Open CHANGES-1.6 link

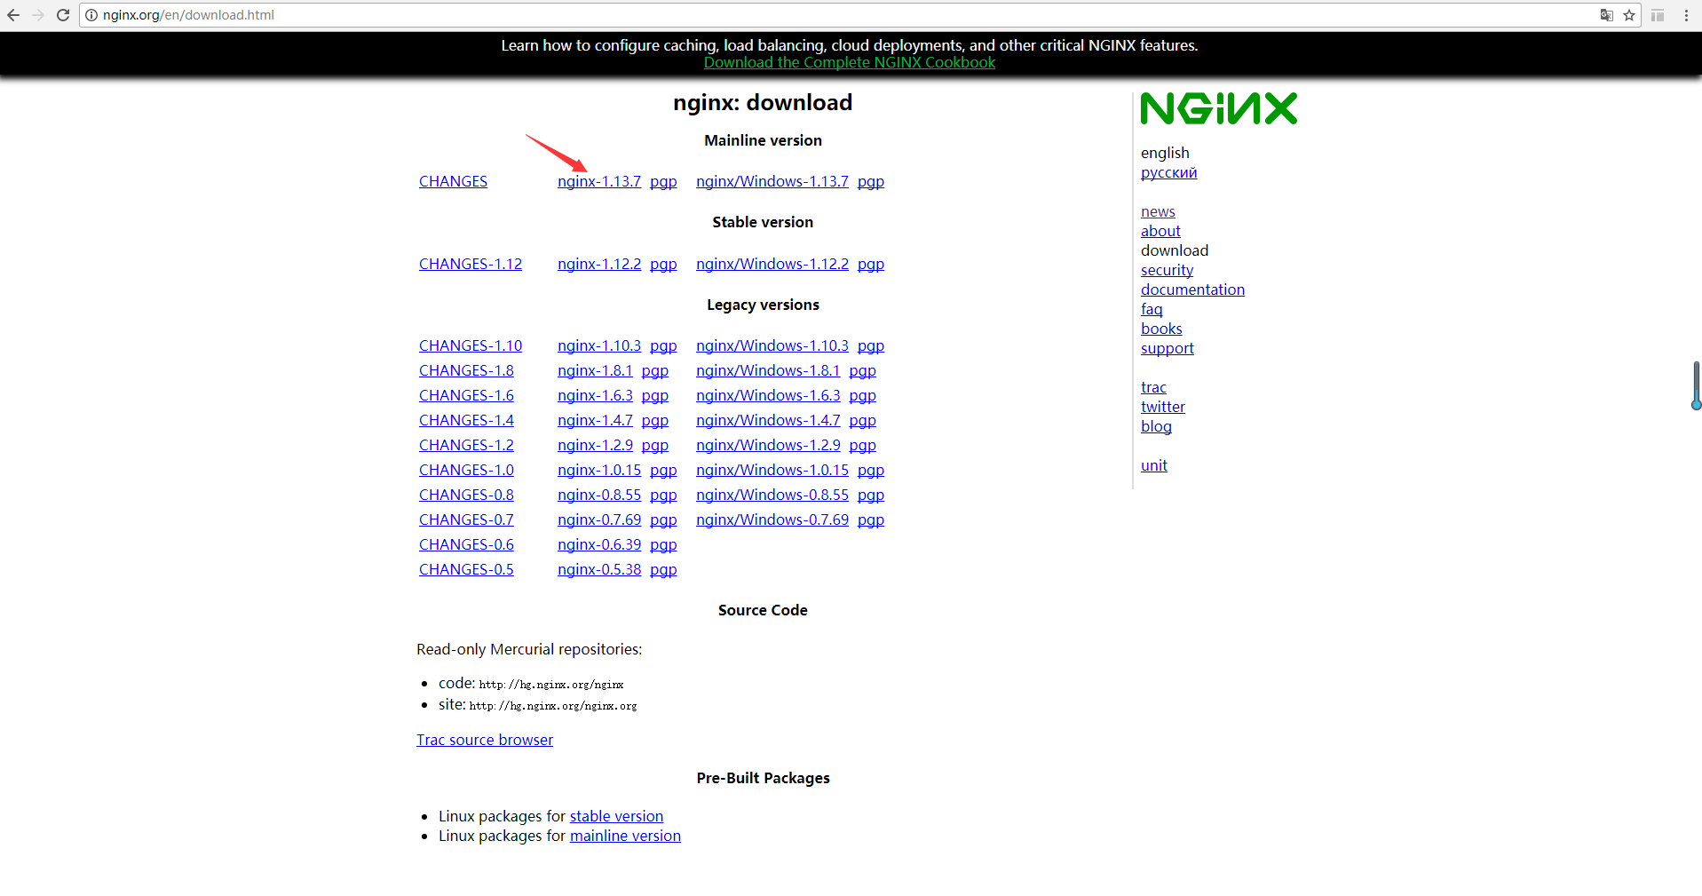(x=466, y=395)
